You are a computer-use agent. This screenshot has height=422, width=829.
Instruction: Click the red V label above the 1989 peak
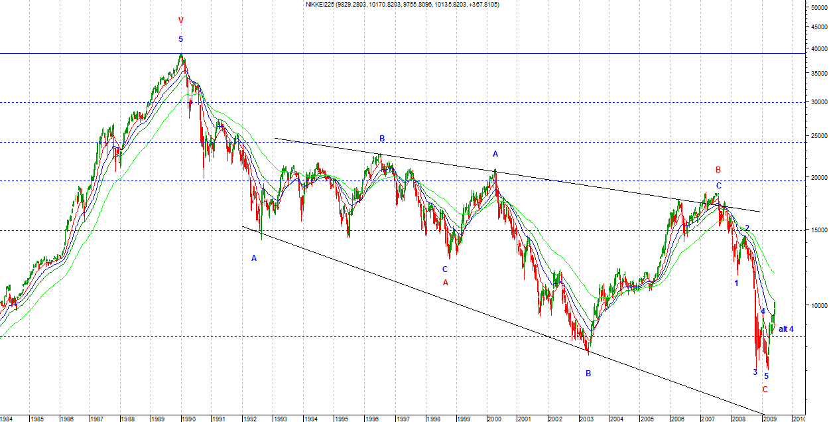coord(180,21)
